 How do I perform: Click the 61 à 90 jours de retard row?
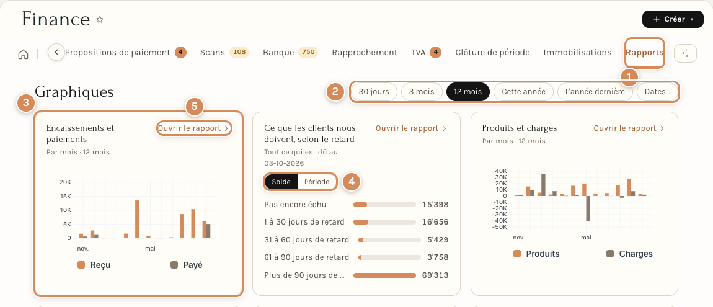[356, 257]
